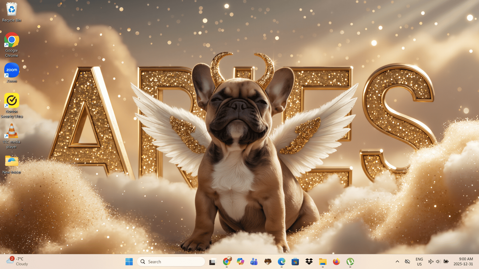Open Firefox from the taskbar
Viewport: 479px width, 269px height.
click(337, 262)
